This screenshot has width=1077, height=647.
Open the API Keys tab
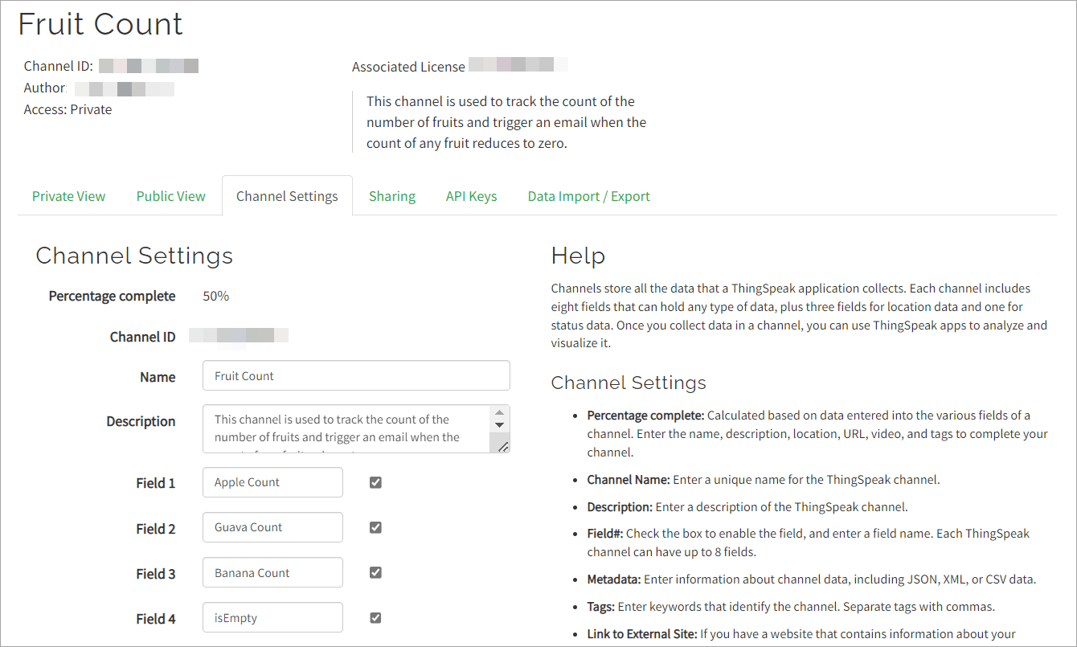click(471, 196)
